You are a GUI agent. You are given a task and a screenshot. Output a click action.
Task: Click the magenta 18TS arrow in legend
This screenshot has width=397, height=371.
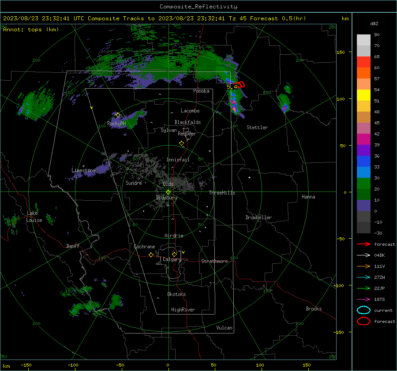click(x=363, y=300)
